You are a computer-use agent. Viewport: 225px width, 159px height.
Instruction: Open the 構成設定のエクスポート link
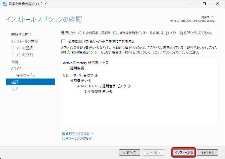pos(78,134)
